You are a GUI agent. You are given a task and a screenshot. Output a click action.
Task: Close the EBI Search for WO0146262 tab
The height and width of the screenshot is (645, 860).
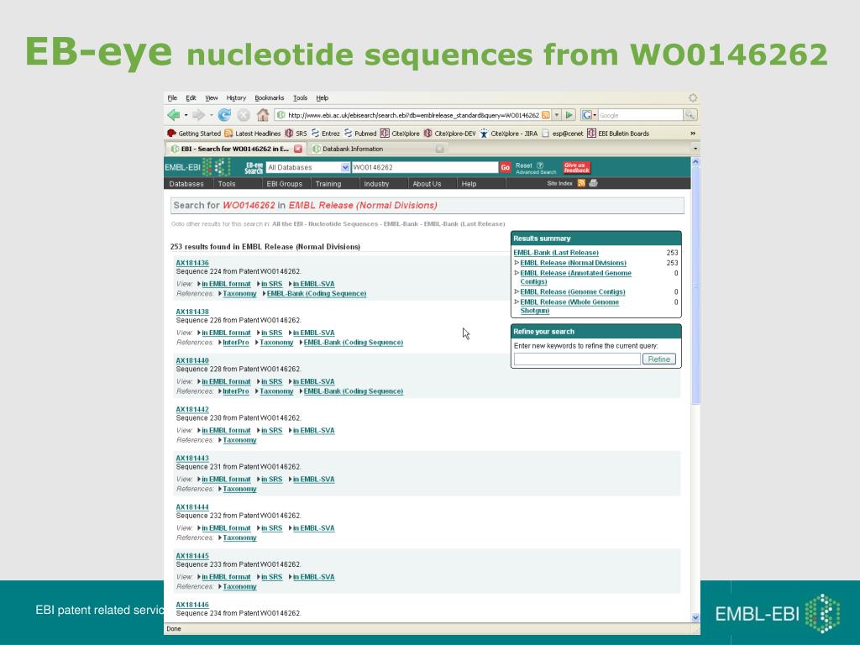[x=298, y=149]
